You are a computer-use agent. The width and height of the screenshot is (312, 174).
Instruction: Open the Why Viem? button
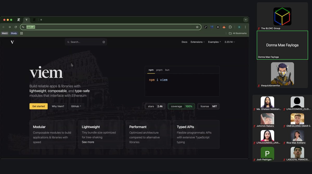pos(58,106)
